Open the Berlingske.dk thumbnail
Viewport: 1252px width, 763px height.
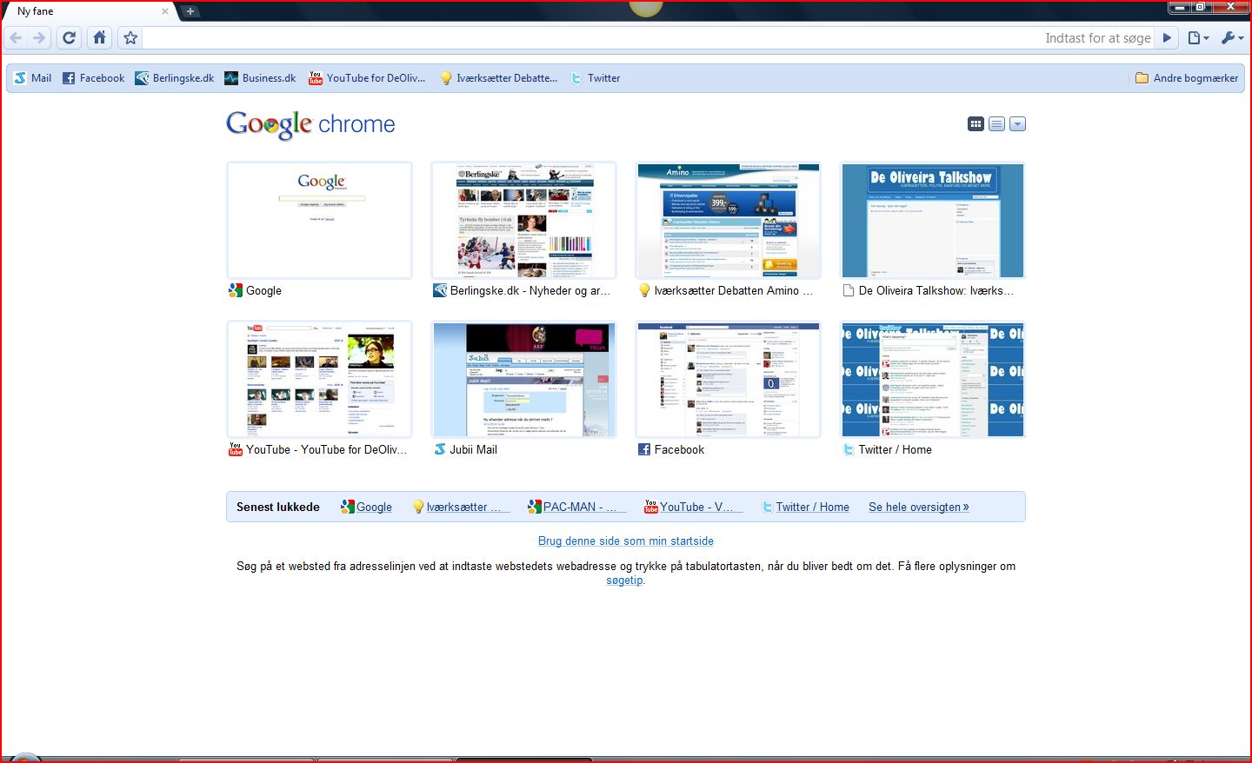523,220
